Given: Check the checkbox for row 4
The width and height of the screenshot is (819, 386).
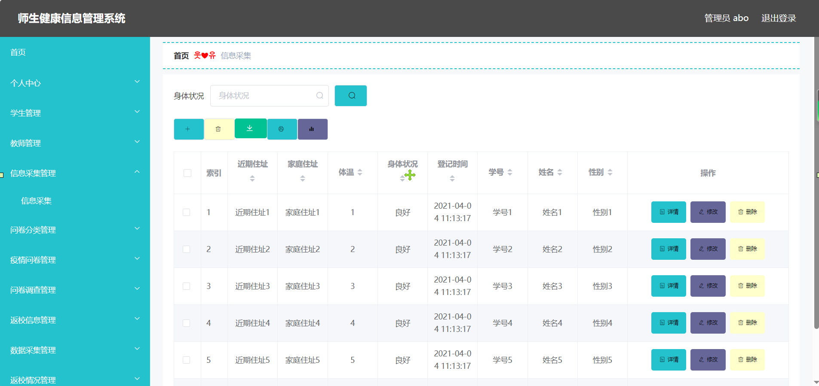Looking at the screenshot, I should click(x=187, y=323).
